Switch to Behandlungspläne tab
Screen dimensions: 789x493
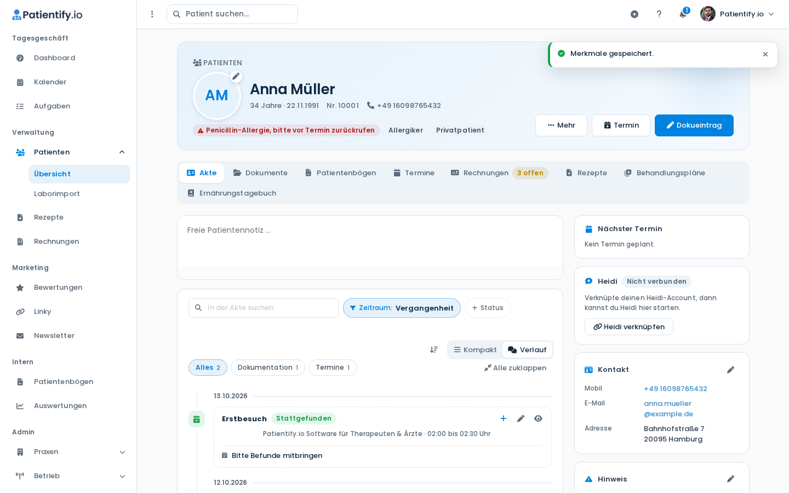tap(665, 173)
